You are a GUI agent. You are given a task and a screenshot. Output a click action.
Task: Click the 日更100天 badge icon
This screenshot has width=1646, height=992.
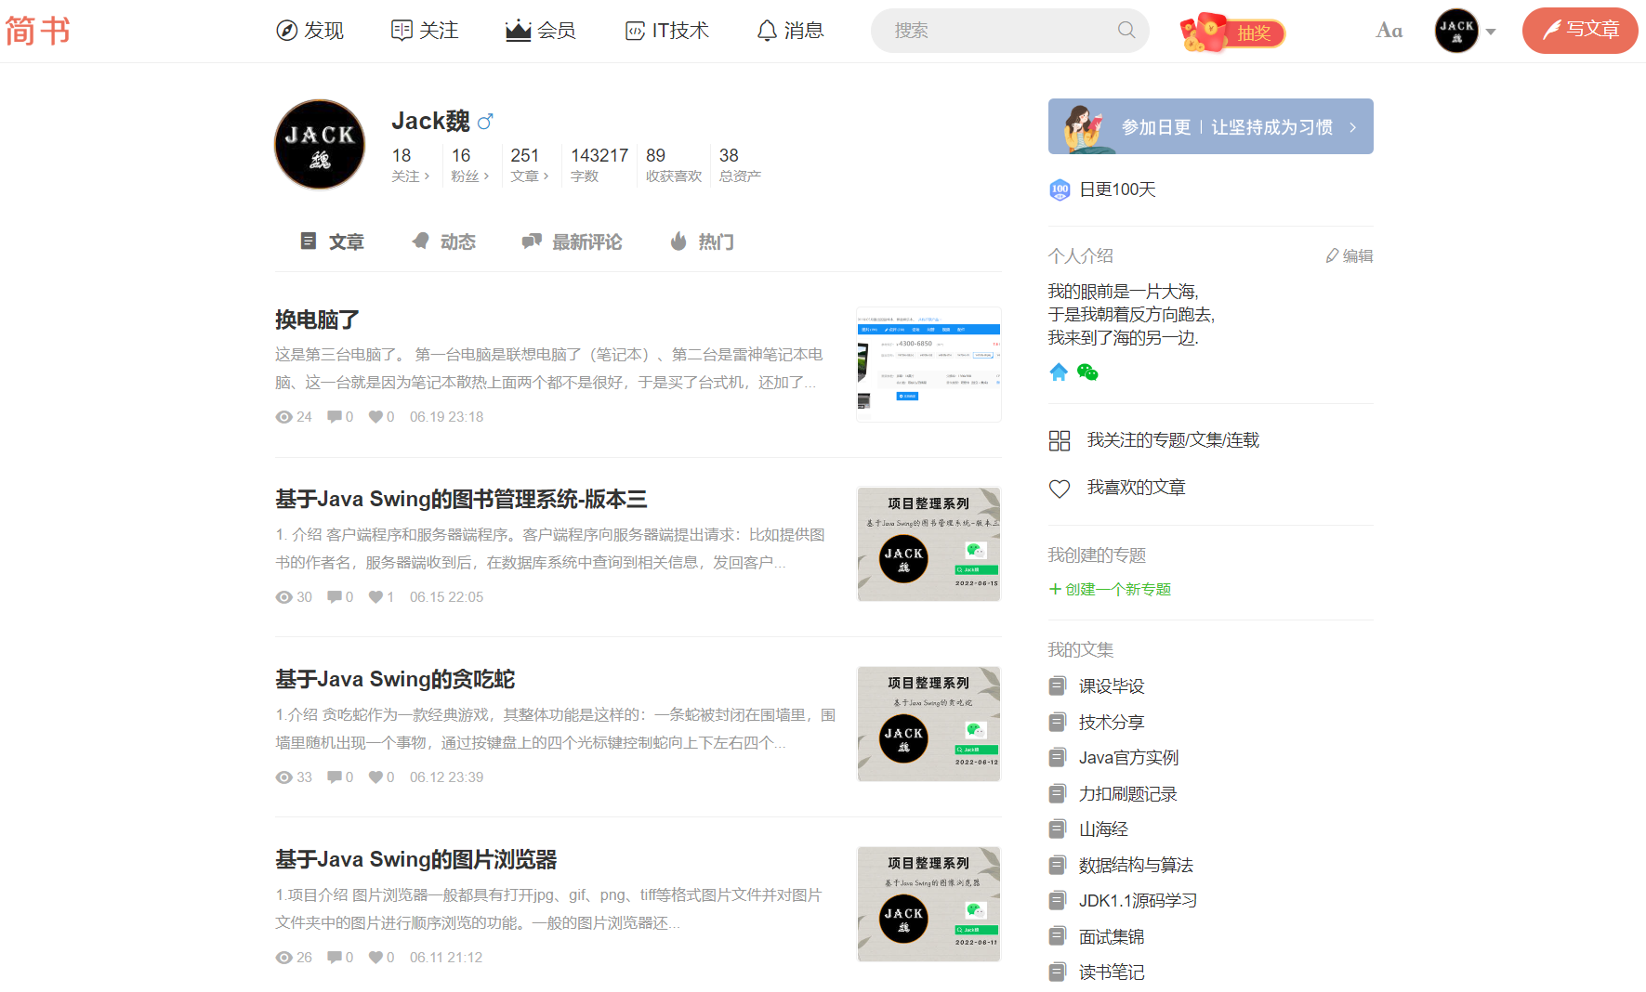click(1059, 189)
